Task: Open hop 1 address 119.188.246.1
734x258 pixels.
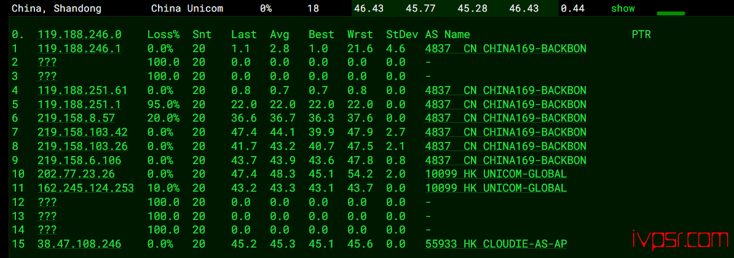Action: click(79, 49)
